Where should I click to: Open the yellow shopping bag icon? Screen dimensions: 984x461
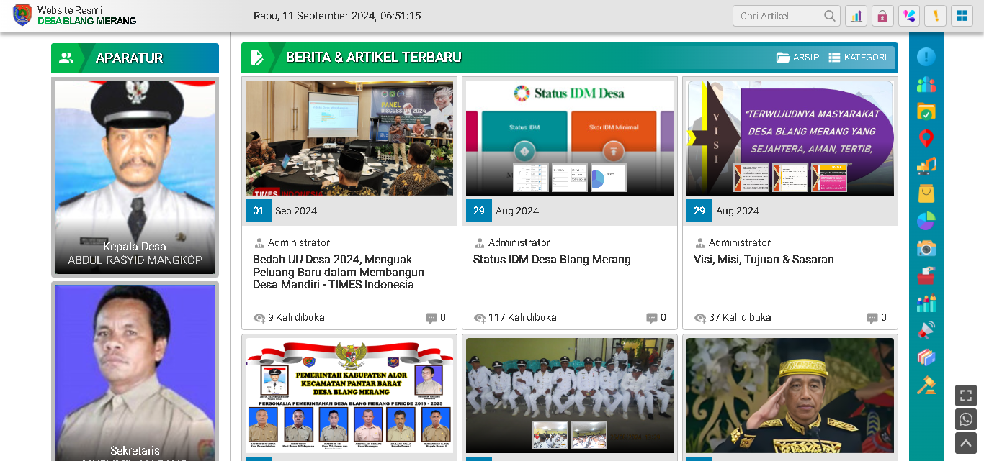tap(926, 193)
